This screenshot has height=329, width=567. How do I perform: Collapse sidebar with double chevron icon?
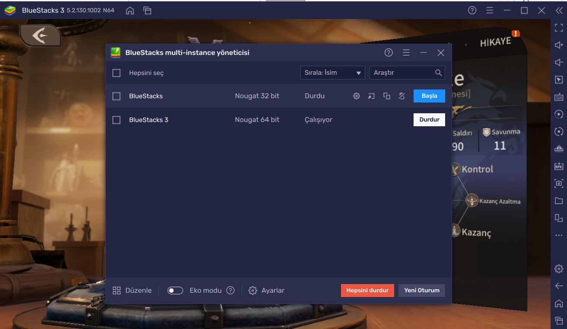click(559, 10)
